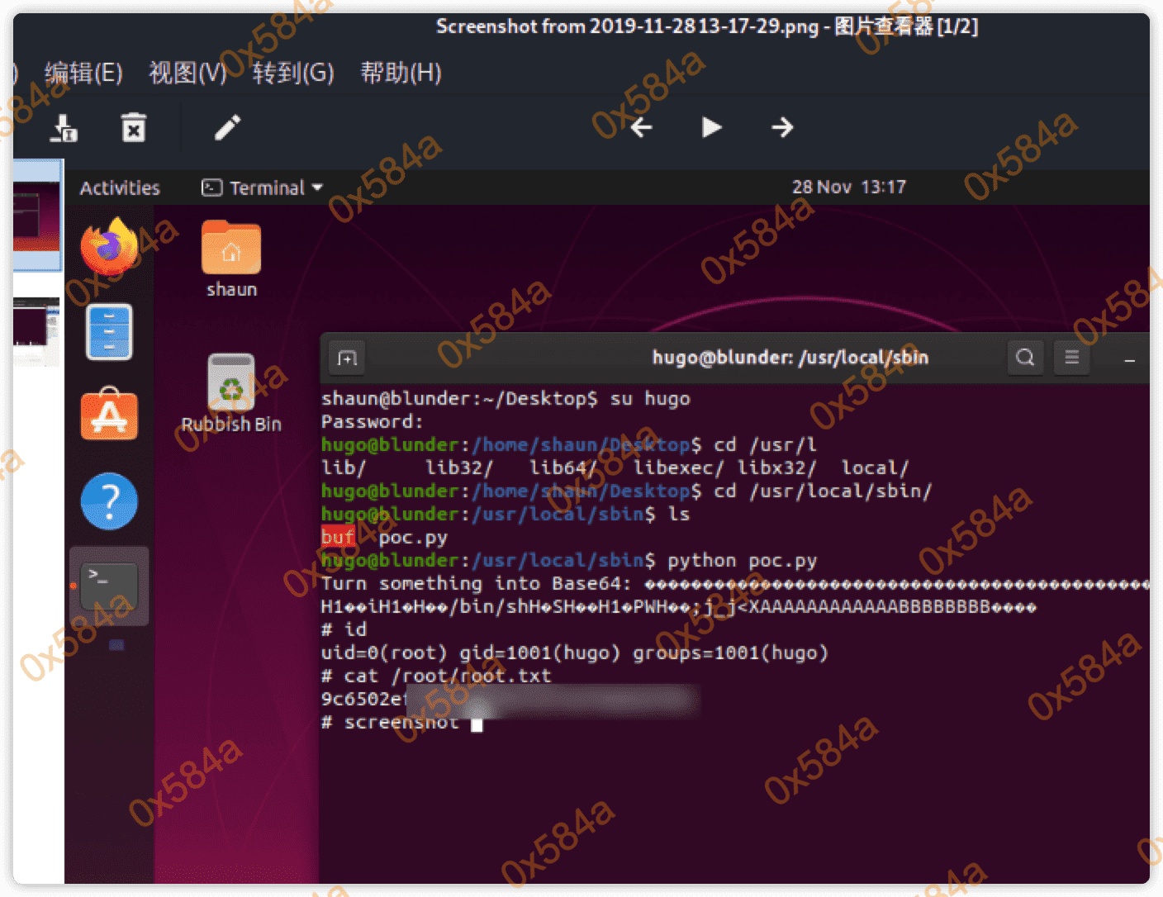Click the terminal search magnifier icon
Viewport: 1163px width, 897px height.
click(x=1025, y=357)
